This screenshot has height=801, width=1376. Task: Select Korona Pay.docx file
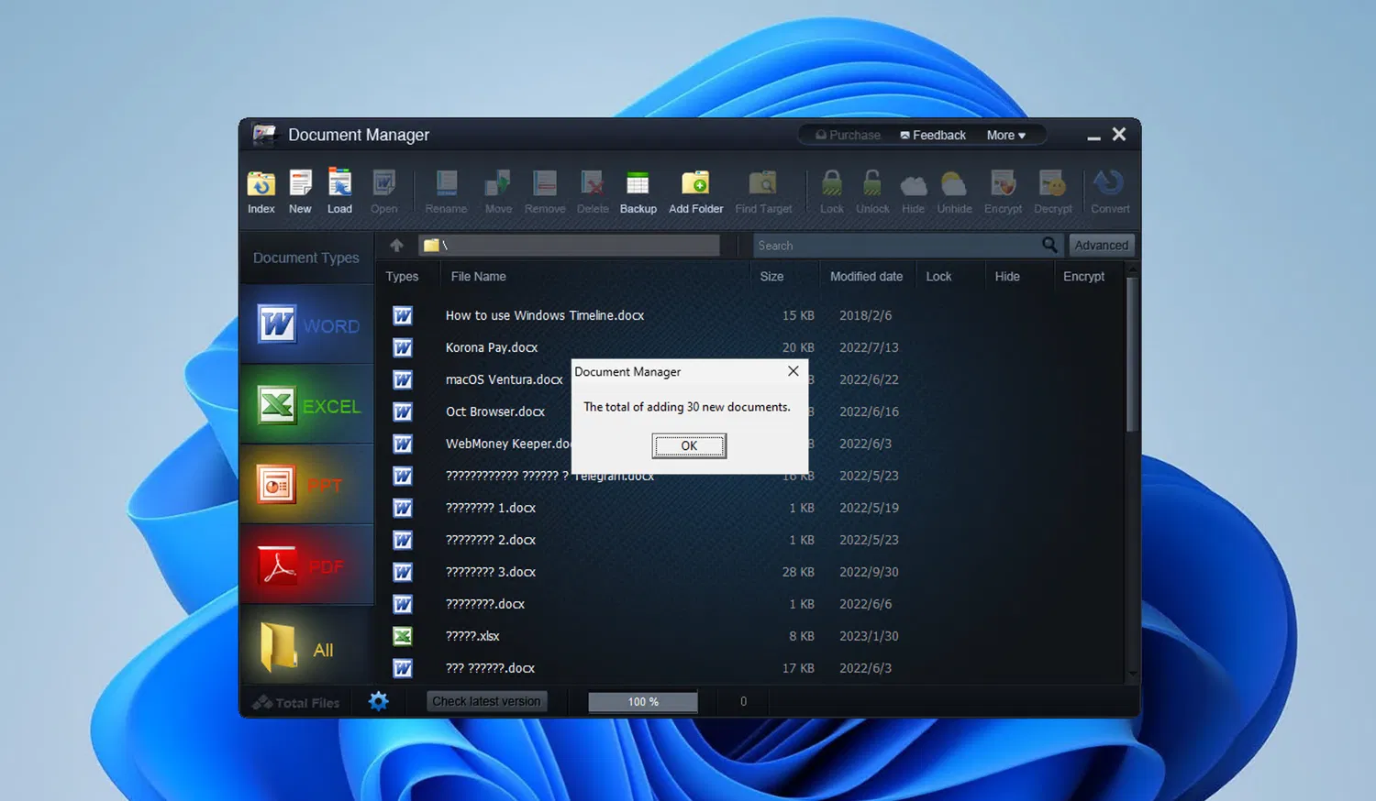(492, 347)
